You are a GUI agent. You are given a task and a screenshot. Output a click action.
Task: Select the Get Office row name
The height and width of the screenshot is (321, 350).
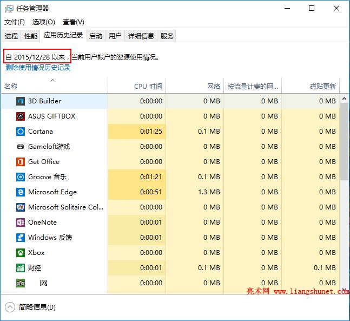44,162
